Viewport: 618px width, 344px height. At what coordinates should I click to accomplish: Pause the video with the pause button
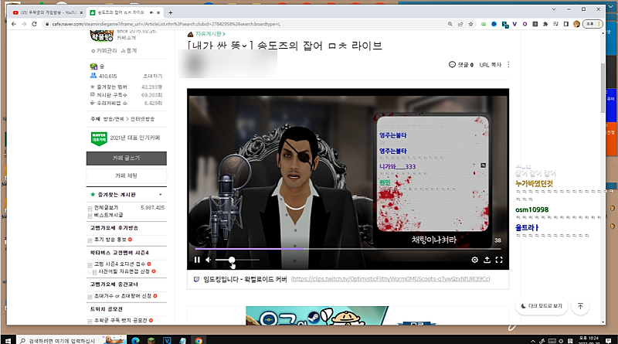click(x=197, y=260)
